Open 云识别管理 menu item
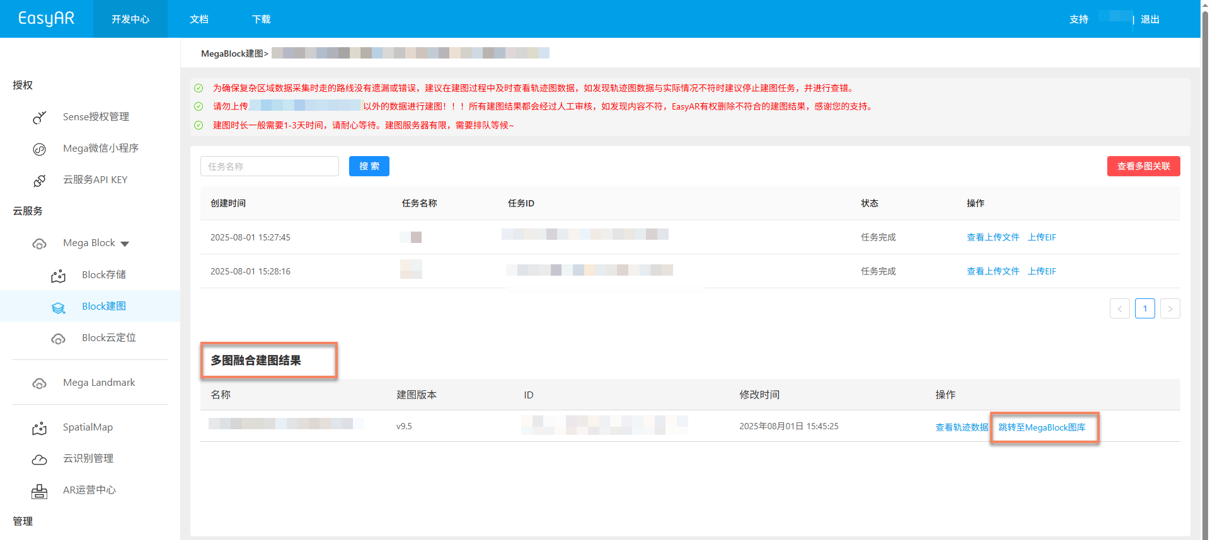This screenshot has height=540, width=1210. [x=88, y=459]
